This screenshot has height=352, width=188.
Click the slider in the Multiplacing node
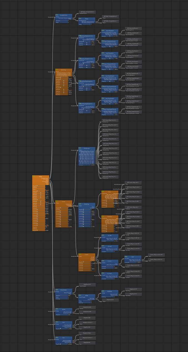pos(87,165)
